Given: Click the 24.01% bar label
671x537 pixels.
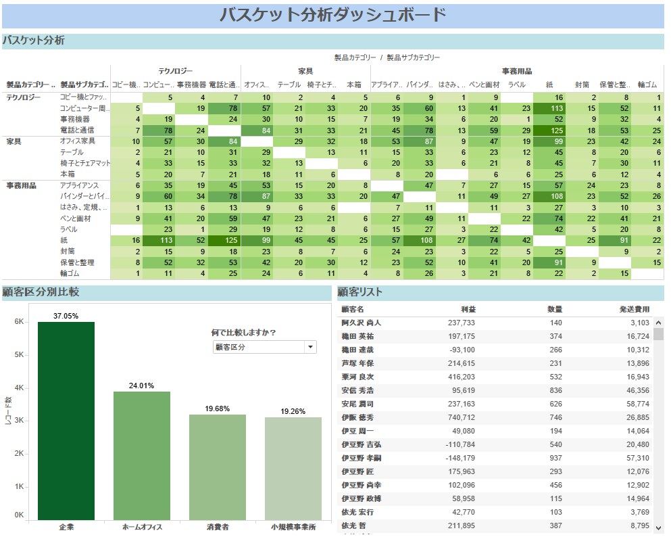Looking at the screenshot, I should point(142,386).
